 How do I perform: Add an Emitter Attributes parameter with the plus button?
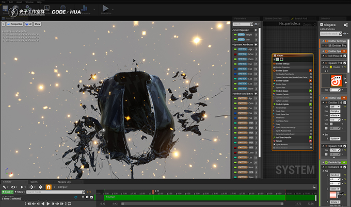(256, 94)
